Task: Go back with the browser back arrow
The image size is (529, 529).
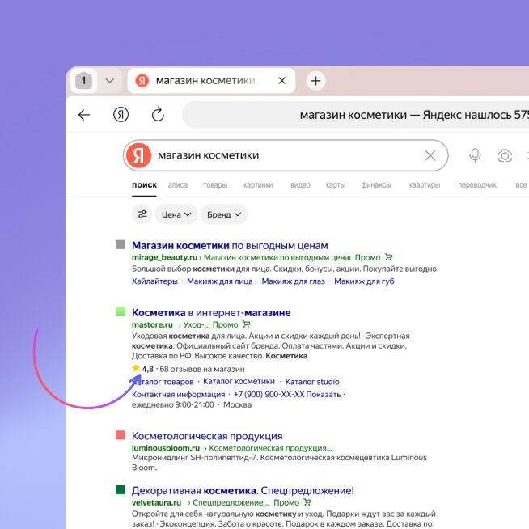Action: point(84,115)
